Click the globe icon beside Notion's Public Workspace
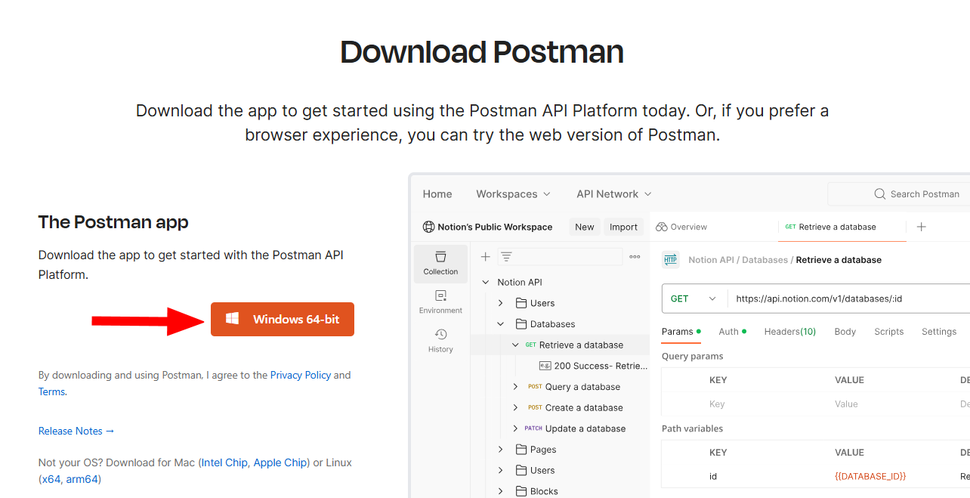The image size is (970, 498). pos(428,227)
